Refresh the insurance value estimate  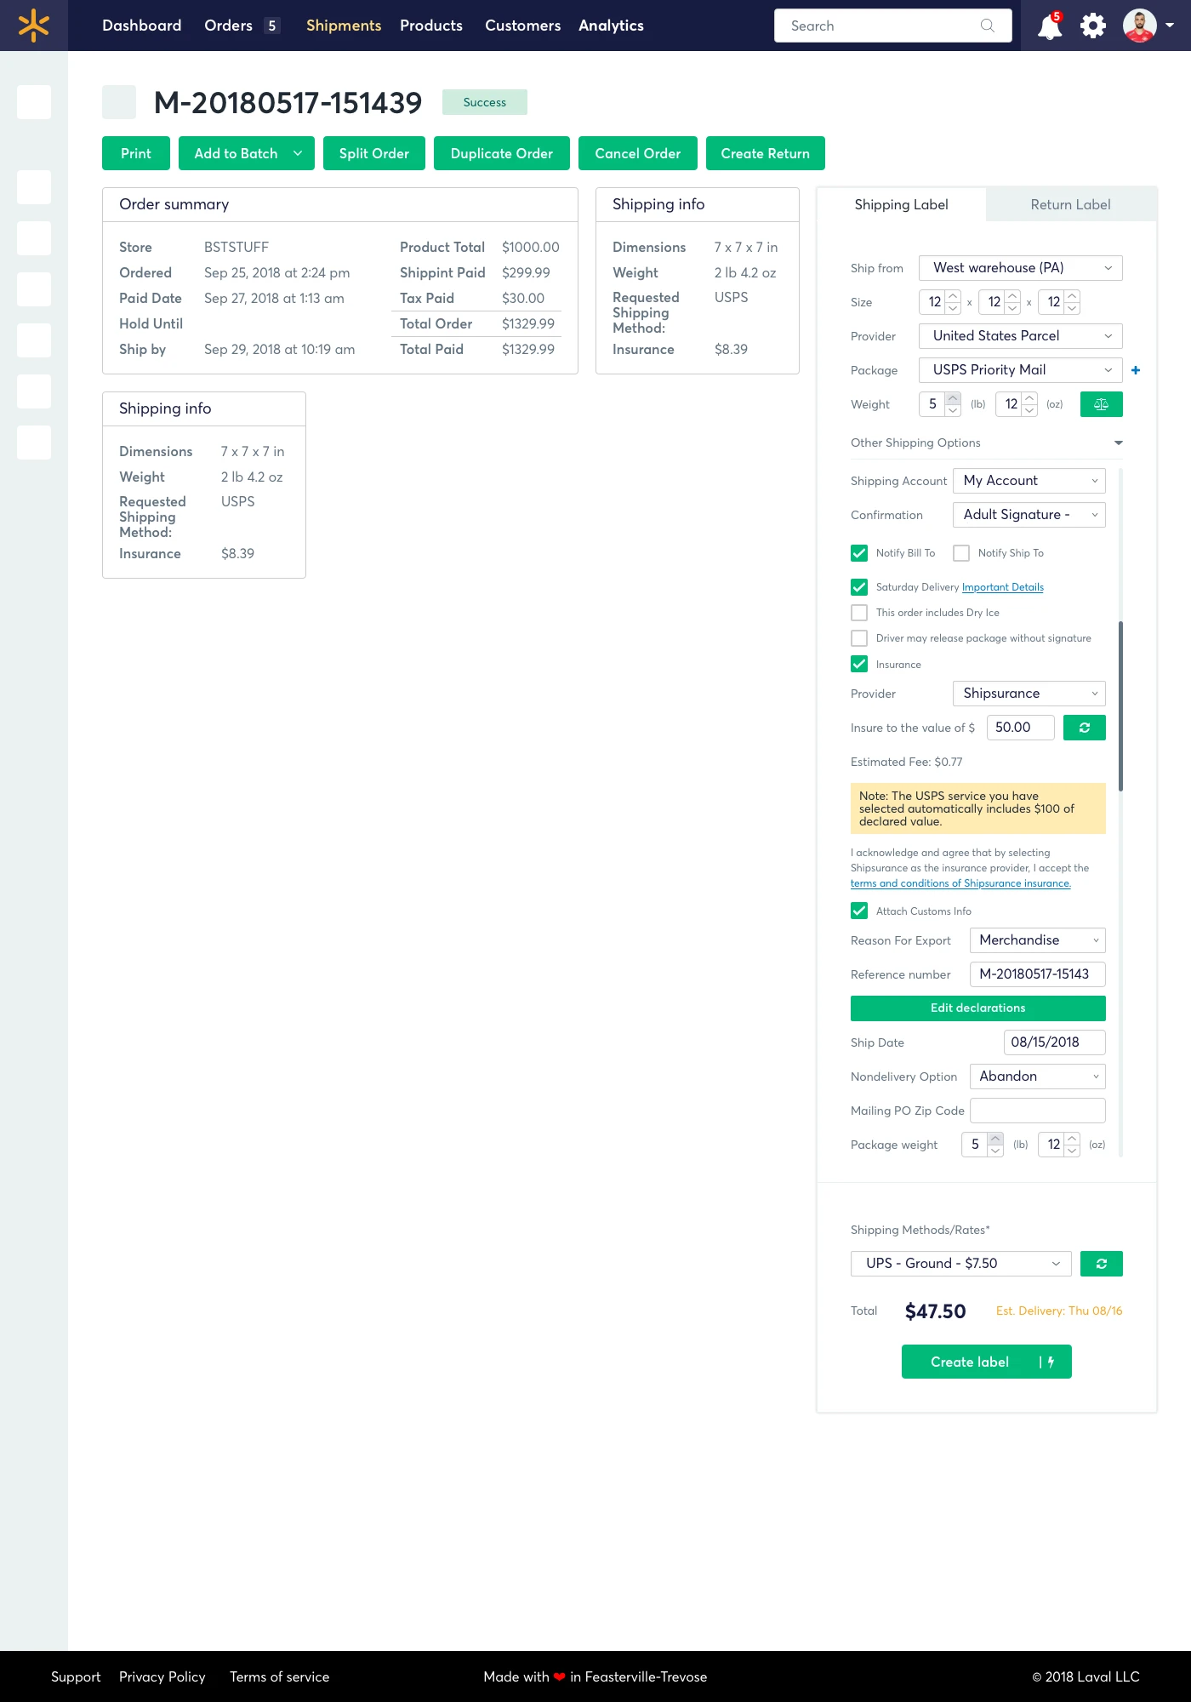point(1084,728)
